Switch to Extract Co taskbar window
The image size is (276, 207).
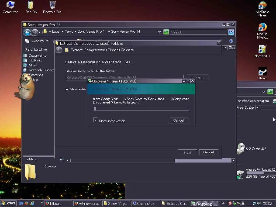point(175,203)
